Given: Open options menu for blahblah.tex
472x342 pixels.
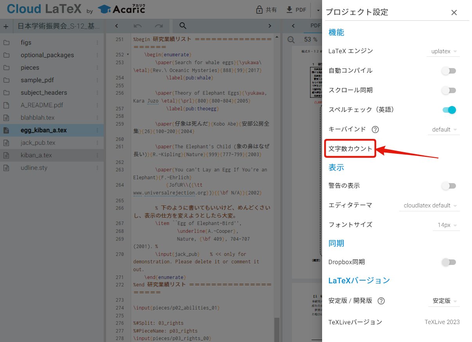Looking at the screenshot, I should [x=97, y=118].
